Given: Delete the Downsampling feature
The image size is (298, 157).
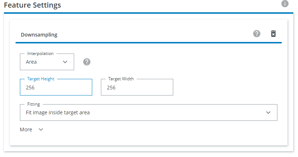Looking at the screenshot, I should 273,34.
